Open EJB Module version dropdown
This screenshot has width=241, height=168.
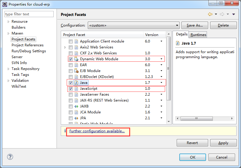coord(161,71)
